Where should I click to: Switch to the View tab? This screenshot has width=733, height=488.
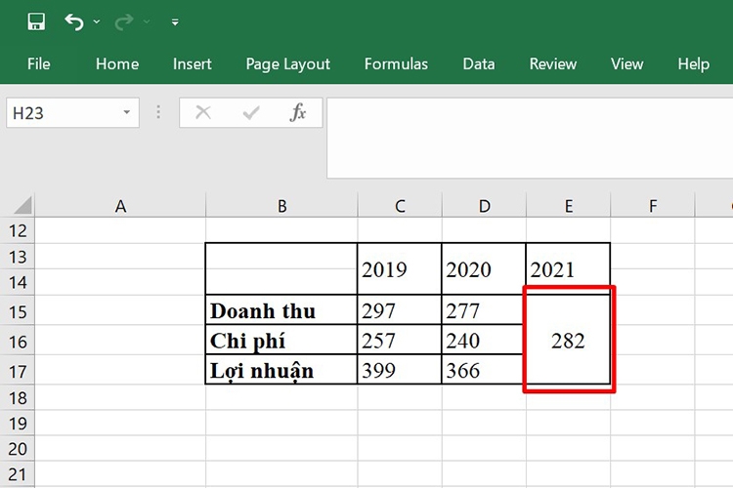pos(626,64)
